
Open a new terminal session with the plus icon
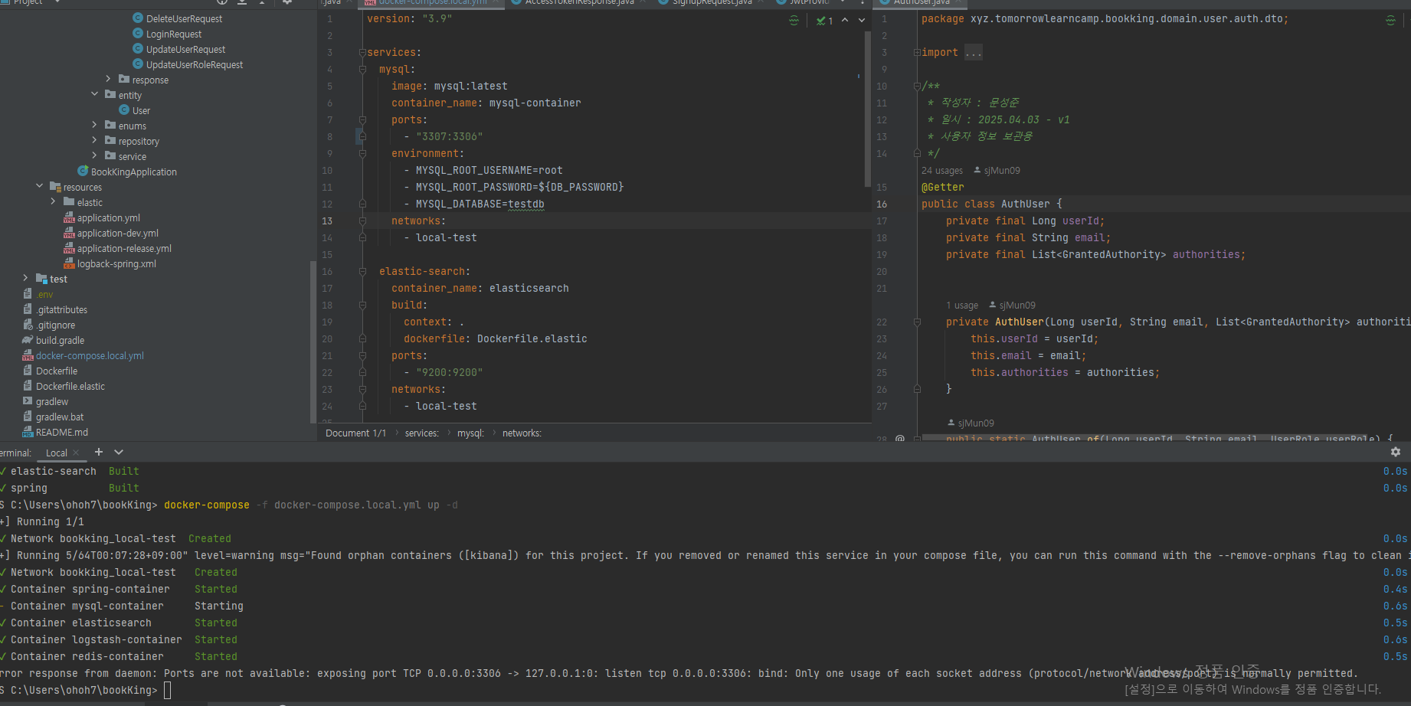(98, 452)
